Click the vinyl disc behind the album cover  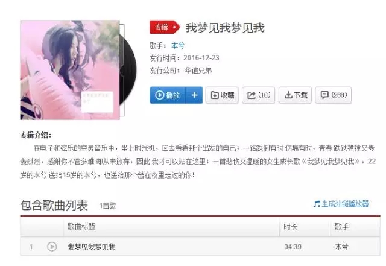click(x=128, y=70)
